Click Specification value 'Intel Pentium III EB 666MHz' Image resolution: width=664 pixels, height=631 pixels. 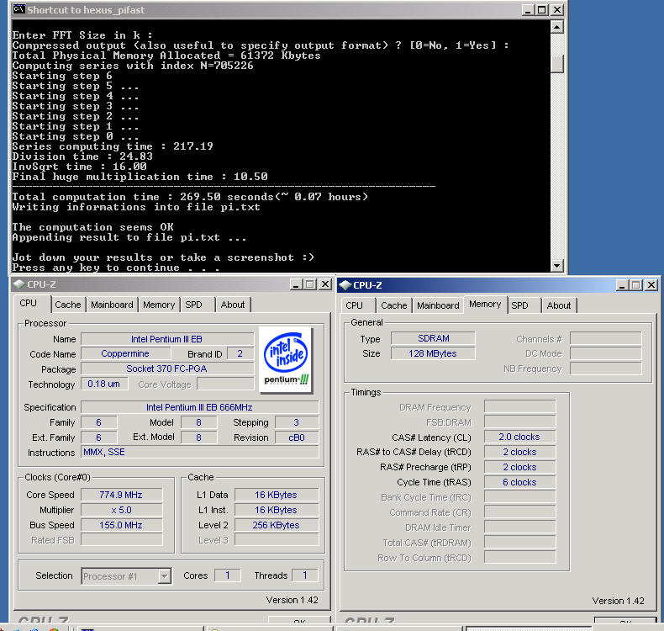click(199, 407)
